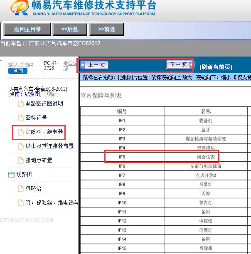
Task: Select the 收音机 cell
Action: [x=206, y=121]
